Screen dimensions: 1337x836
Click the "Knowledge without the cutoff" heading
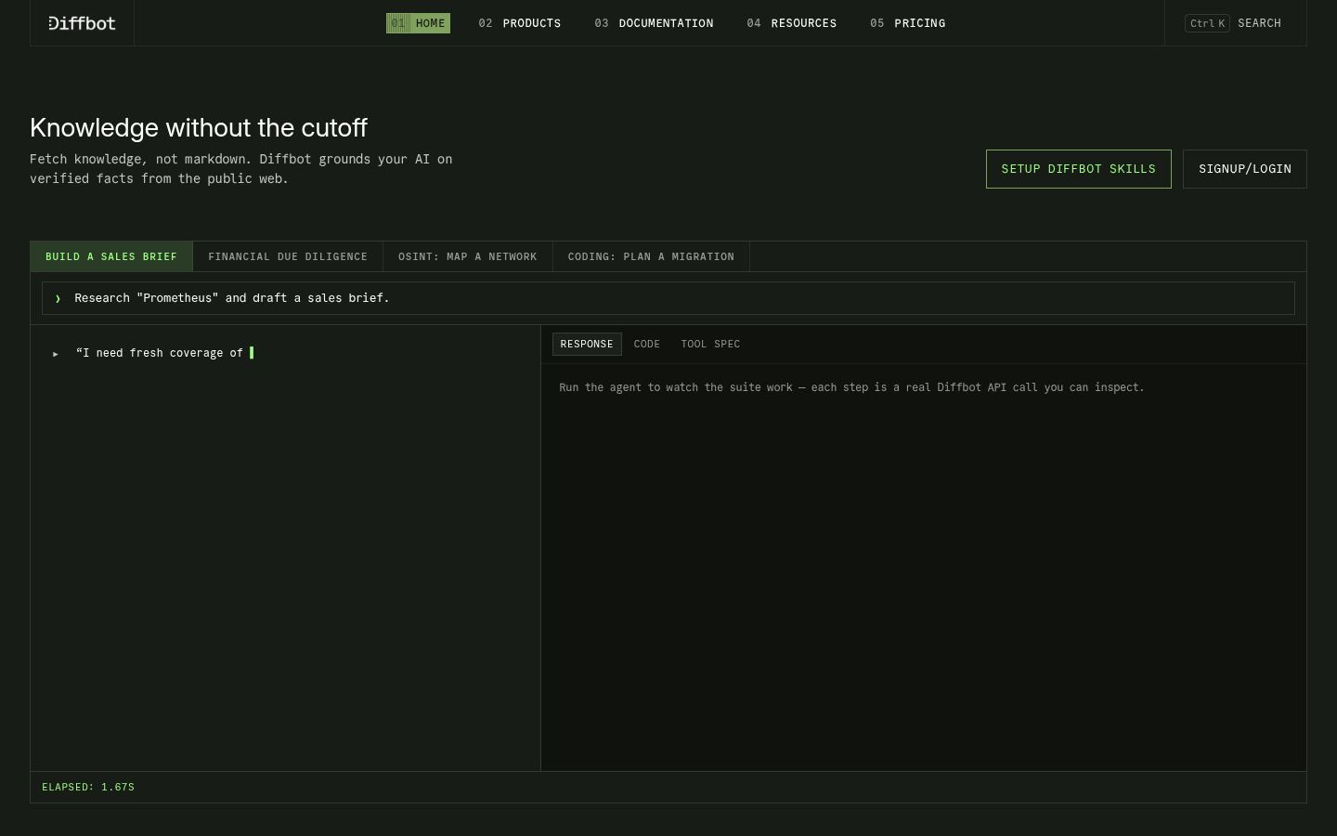click(x=199, y=127)
